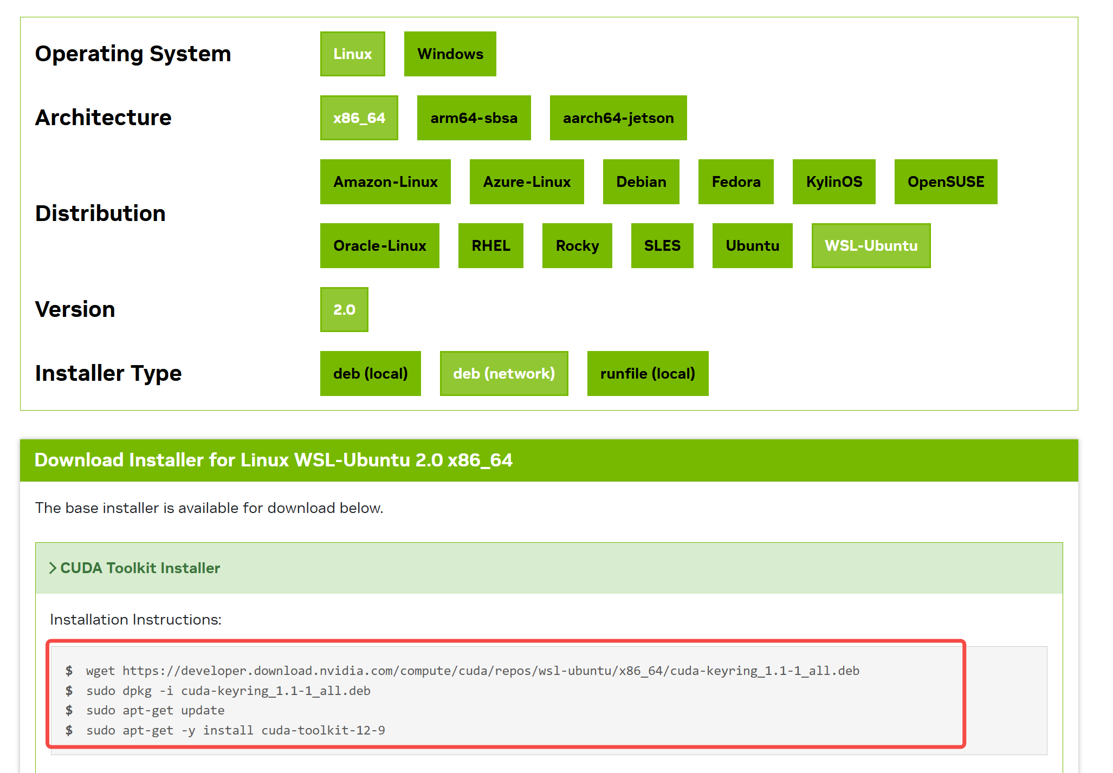Pick the arm64-sbsa architecture option
Viewport: 1113px width, 773px height.
(474, 118)
